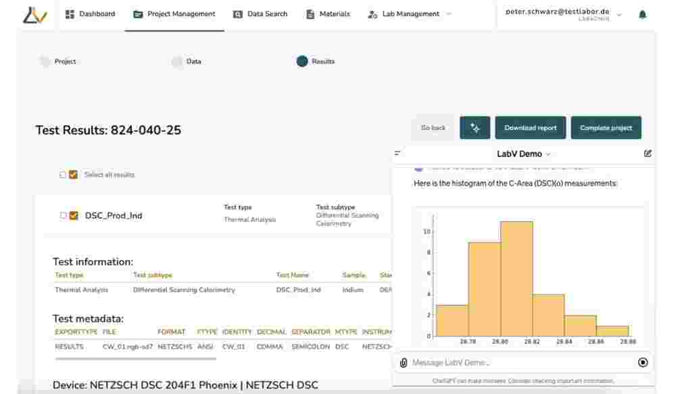The height and width of the screenshot is (394, 676).
Task: Click the Complete project button
Action: 606,128
